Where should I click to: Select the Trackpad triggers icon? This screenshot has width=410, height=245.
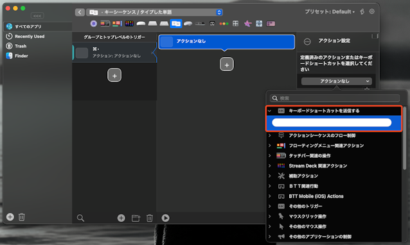click(152, 24)
